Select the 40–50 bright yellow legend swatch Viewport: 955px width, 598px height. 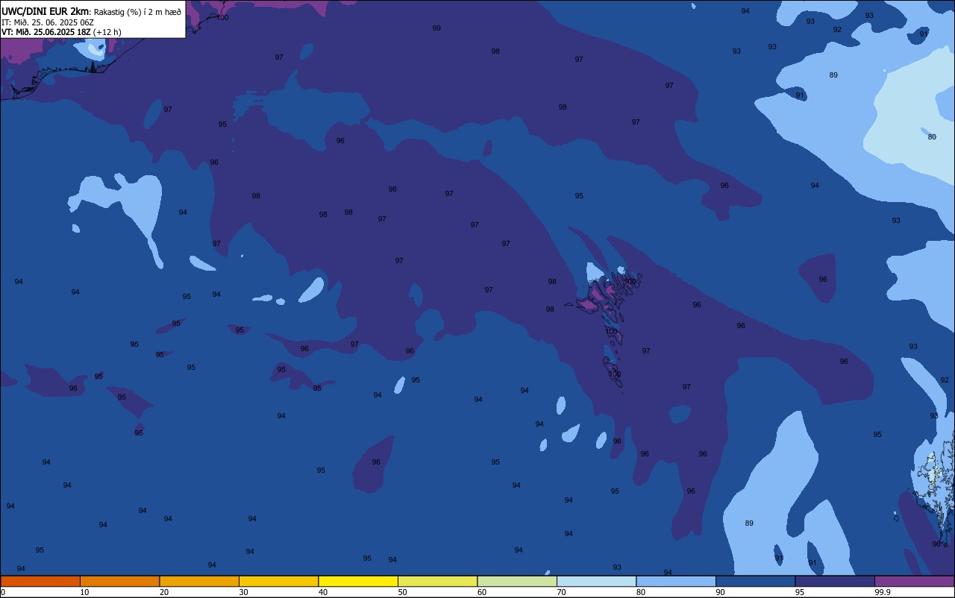tap(358, 581)
